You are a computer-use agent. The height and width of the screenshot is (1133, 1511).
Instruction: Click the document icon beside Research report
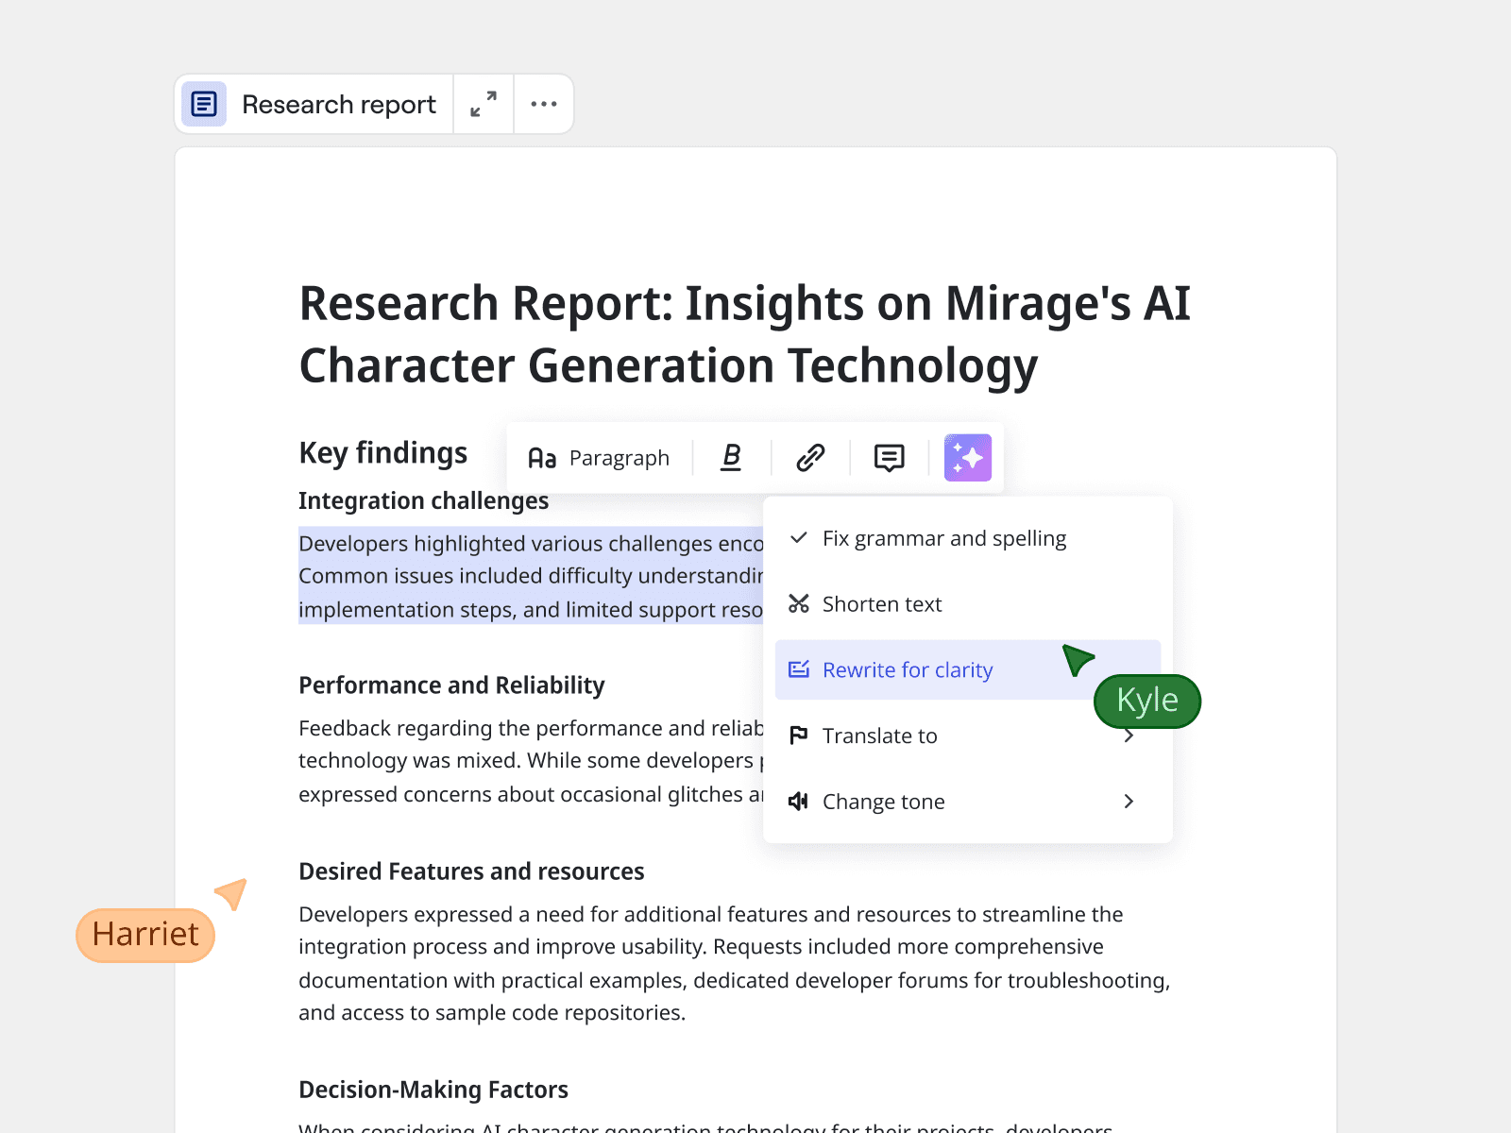click(x=204, y=104)
